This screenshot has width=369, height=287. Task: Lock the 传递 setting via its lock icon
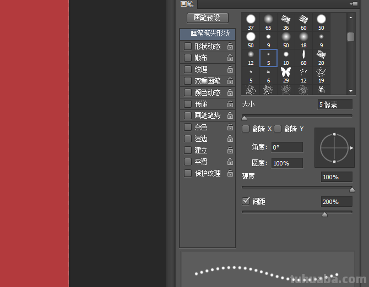230,104
